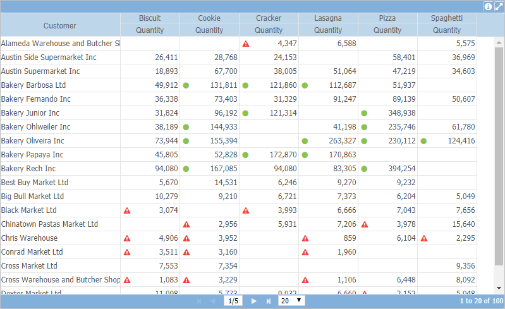Screen dimensions: 505x309
Task: Click Quantity subheader under Biscuit
Action: pos(150,30)
